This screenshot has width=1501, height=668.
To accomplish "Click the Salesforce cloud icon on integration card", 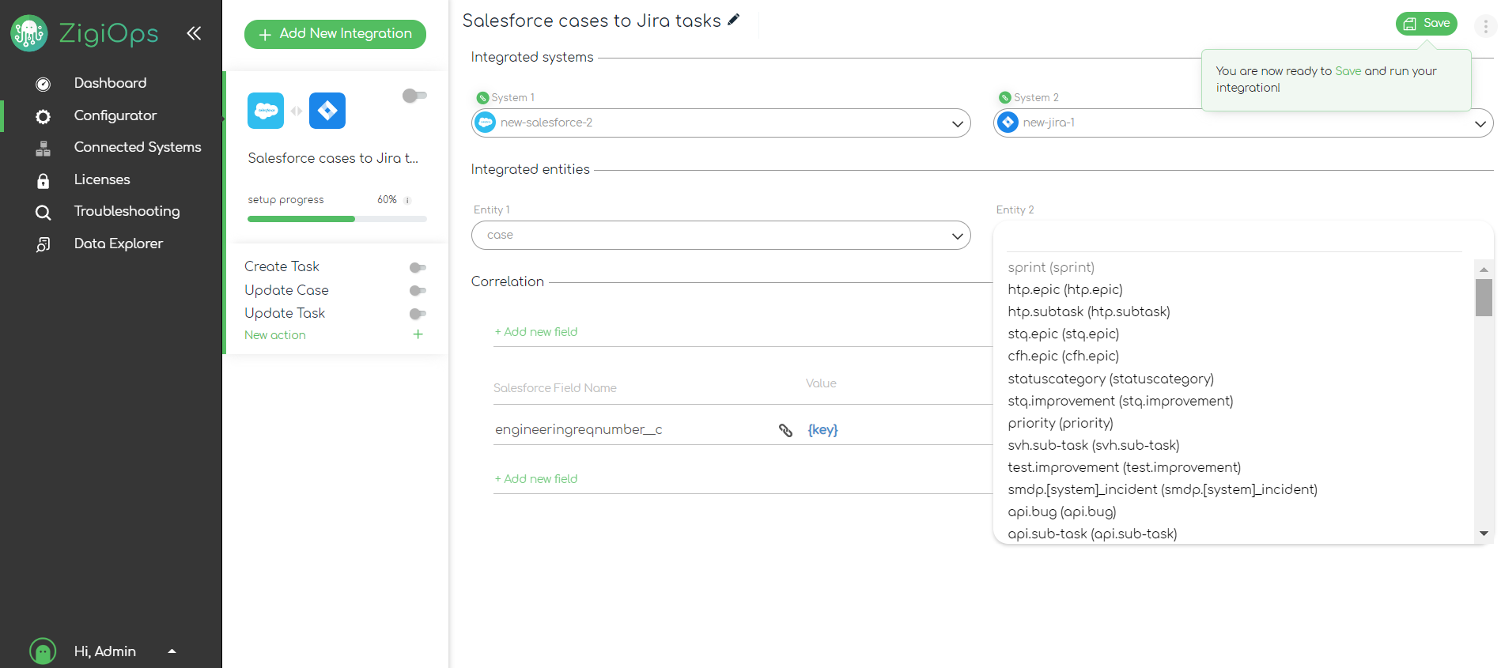I will (266, 111).
